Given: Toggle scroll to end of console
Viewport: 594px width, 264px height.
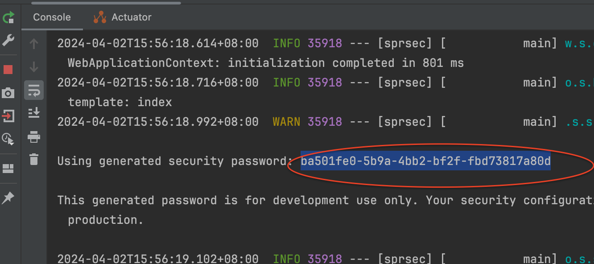Looking at the screenshot, I should pyautogui.click(x=34, y=113).
